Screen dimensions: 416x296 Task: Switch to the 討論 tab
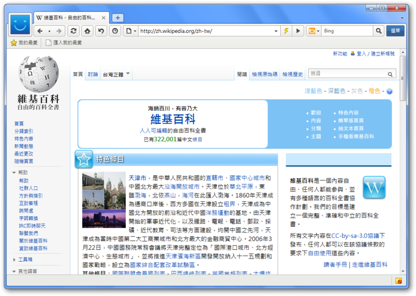click(93, 74)
